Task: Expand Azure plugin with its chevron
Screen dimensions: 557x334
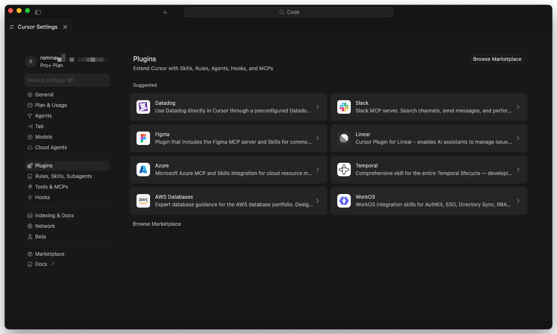Action: 318,170
